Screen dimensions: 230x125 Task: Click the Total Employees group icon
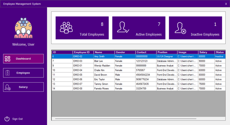[x=66, y=28]
